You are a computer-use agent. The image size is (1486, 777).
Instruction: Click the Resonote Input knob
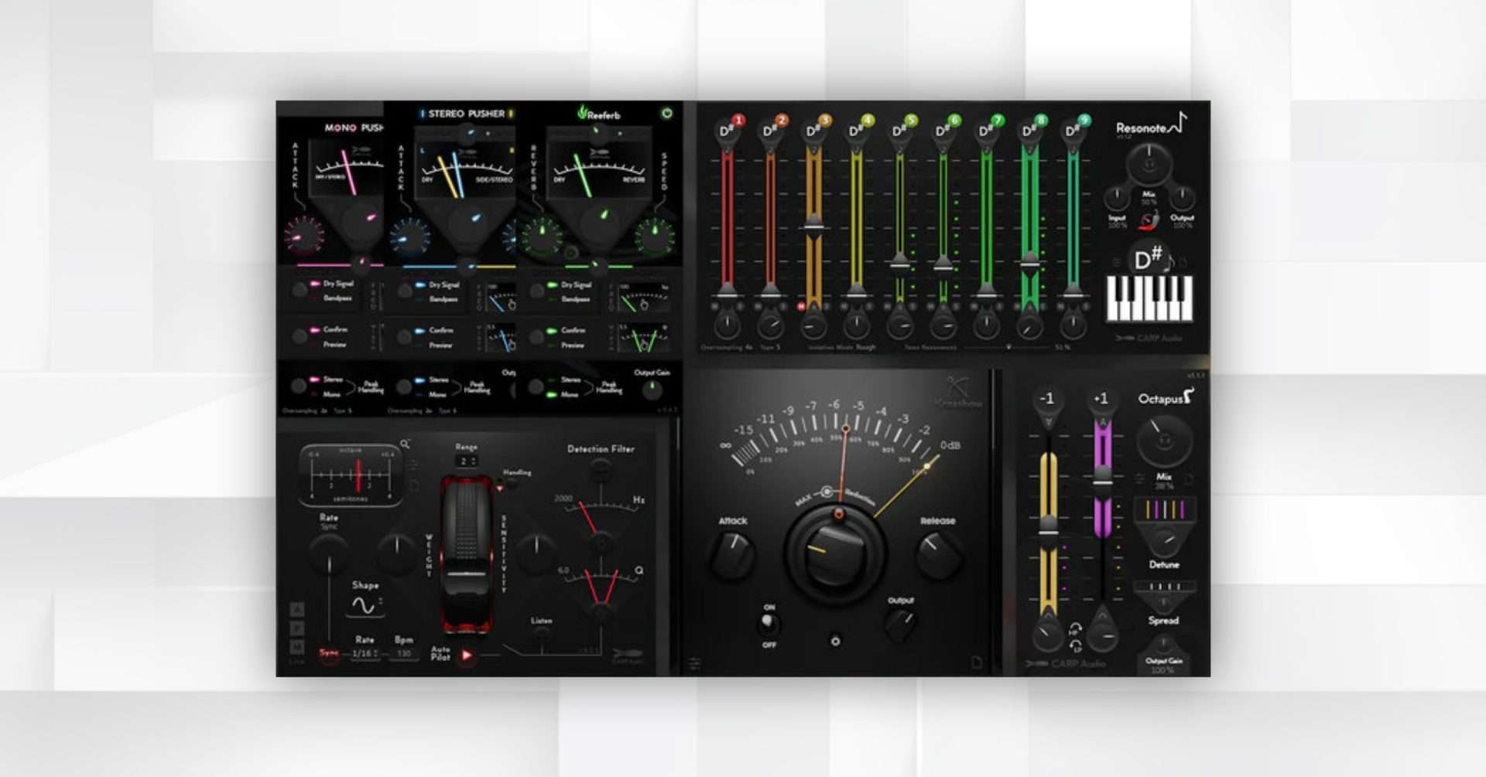1116,198
